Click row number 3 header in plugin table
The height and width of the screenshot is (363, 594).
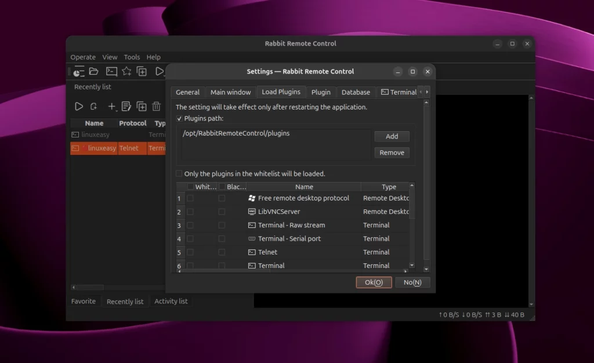tap(179, 226)
